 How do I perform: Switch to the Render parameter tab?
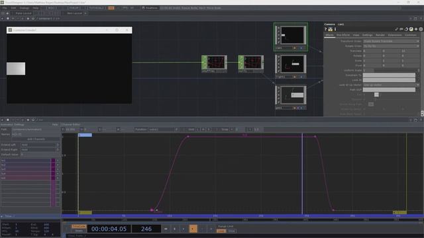(x=380, y=35)
